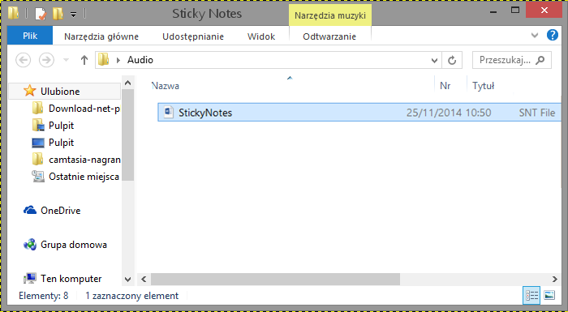Click the window folder icon in title bar
This screenshot has width=568, height=312.
(x=14, y=13)
